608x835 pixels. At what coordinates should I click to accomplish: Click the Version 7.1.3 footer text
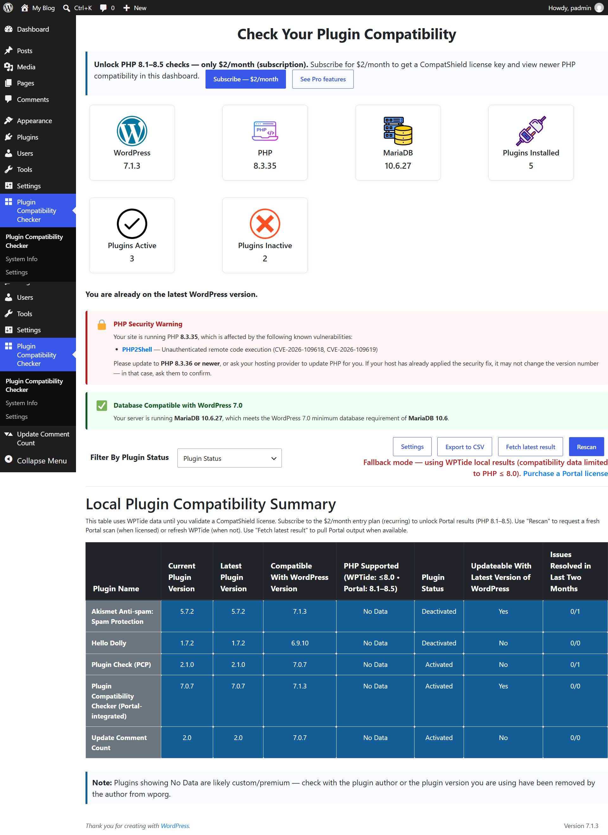coord(581,826)
